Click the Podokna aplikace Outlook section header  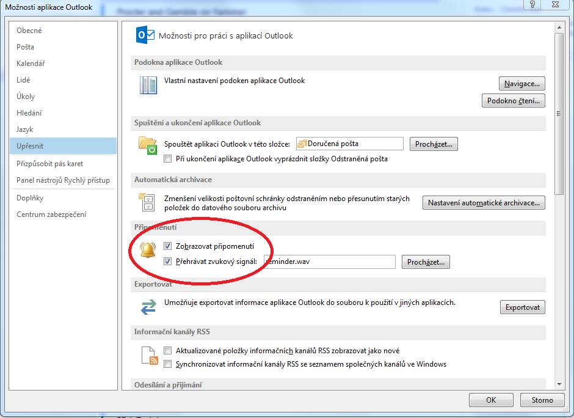click(x=338, y=62)
